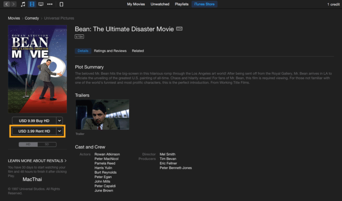Select the SD quality option
The height and width of the screenshot is (201, 342).
[x=47, y=144]
